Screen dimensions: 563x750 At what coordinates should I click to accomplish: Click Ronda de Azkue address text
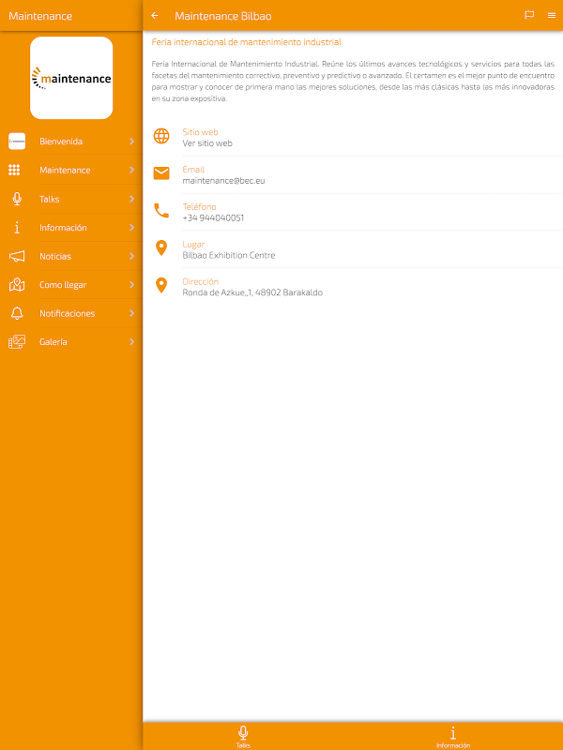252,292
